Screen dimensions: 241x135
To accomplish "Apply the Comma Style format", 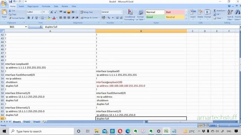I will tap(113, 18).
